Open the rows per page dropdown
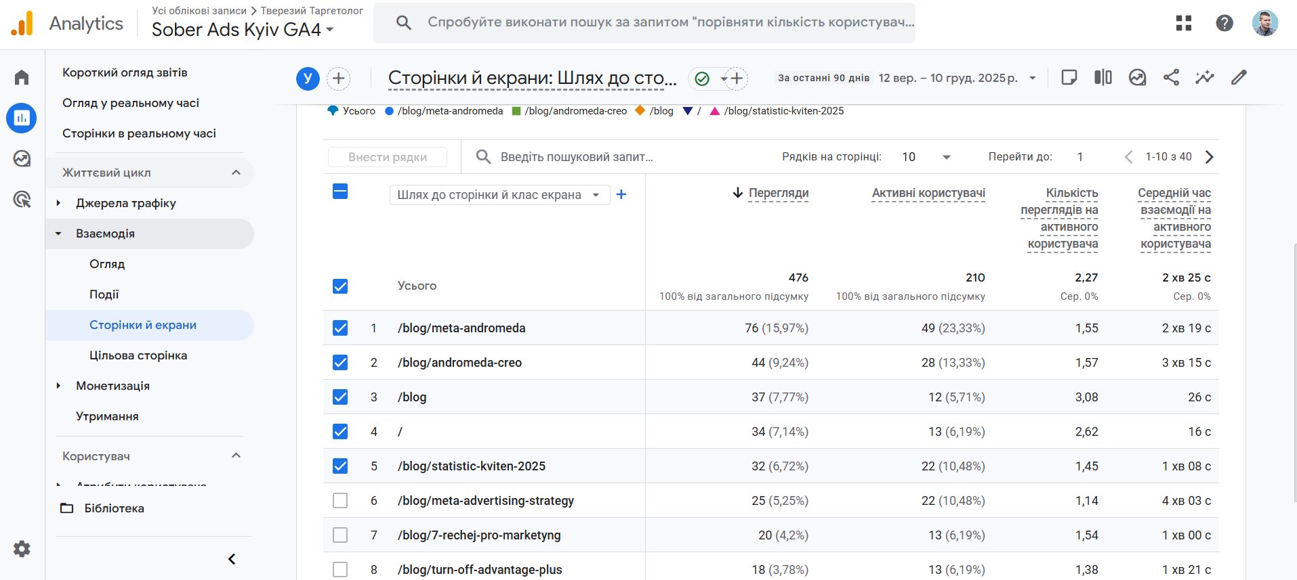The image size is (1297, 580). coord(926,157)
